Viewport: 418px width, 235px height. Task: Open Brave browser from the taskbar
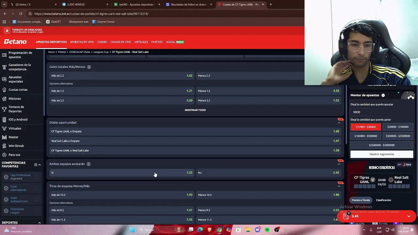pos(210,230)
